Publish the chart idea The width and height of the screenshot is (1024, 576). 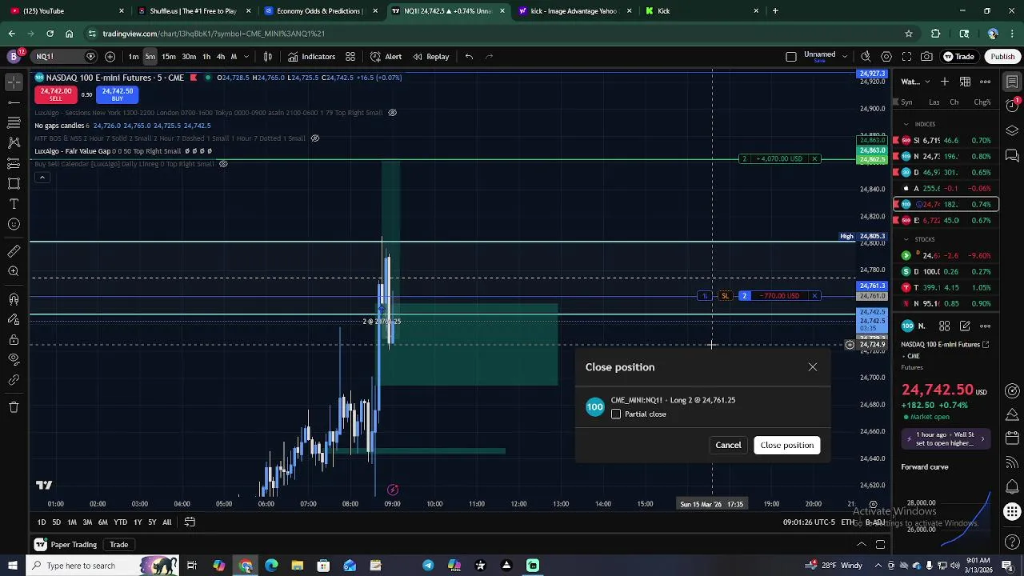click(1002, 57)
